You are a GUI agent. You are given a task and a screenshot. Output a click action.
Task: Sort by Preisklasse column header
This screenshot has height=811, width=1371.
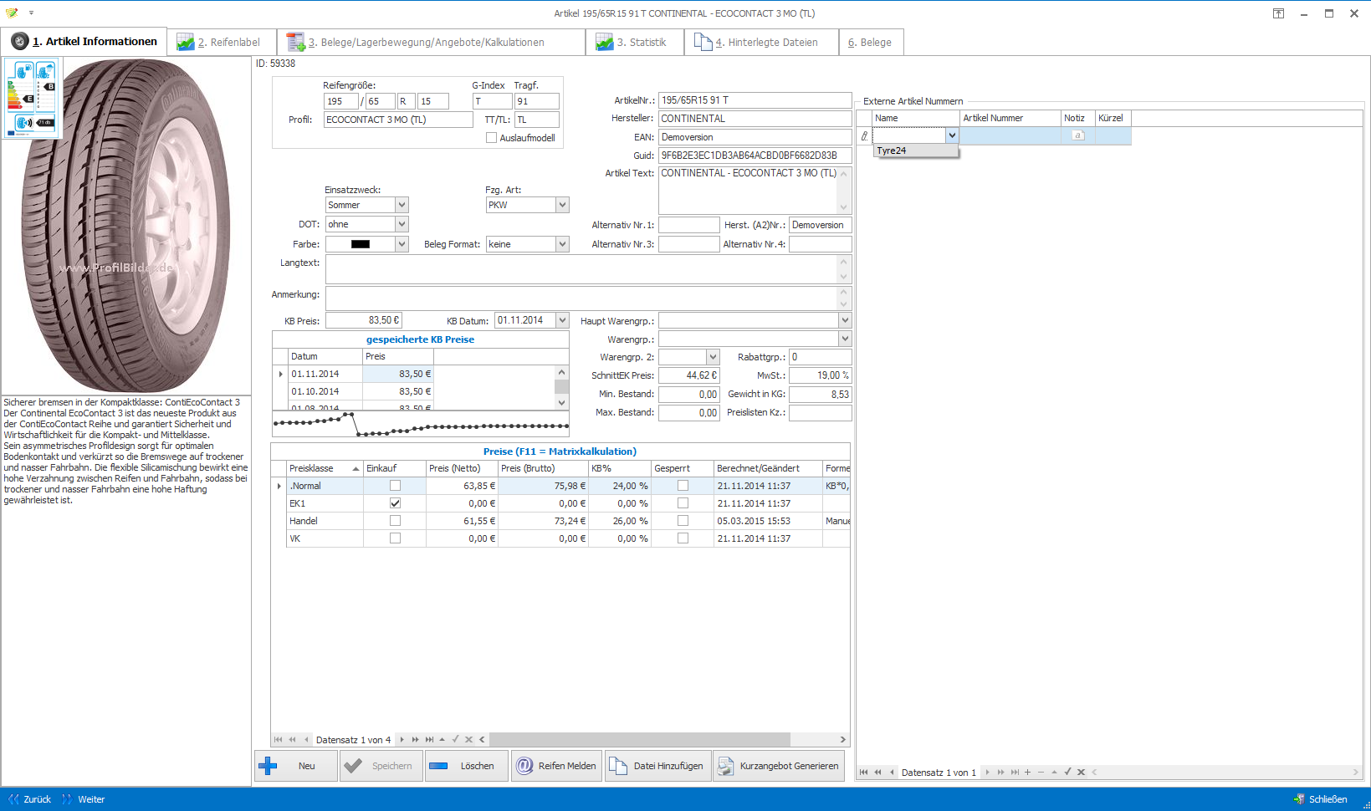324,468
